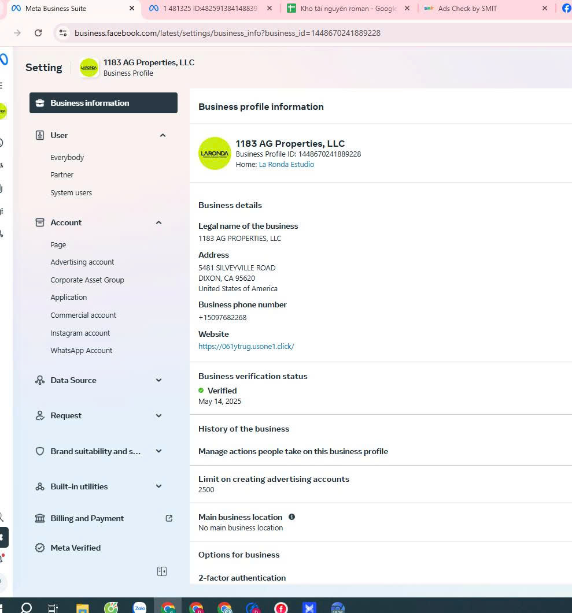
Task: Close the Meta Business Suite tab
Action: 132,9
